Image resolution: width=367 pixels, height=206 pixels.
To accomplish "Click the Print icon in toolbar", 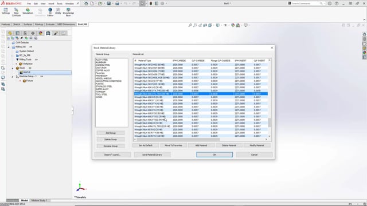I will 117,3.
